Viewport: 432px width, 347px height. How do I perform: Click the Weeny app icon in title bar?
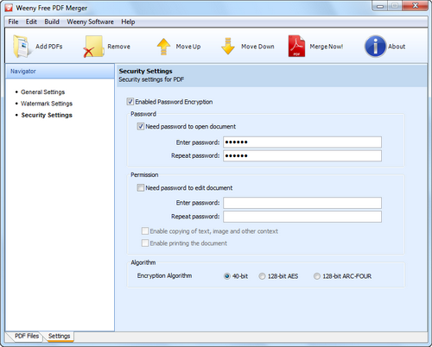[9, 8]
